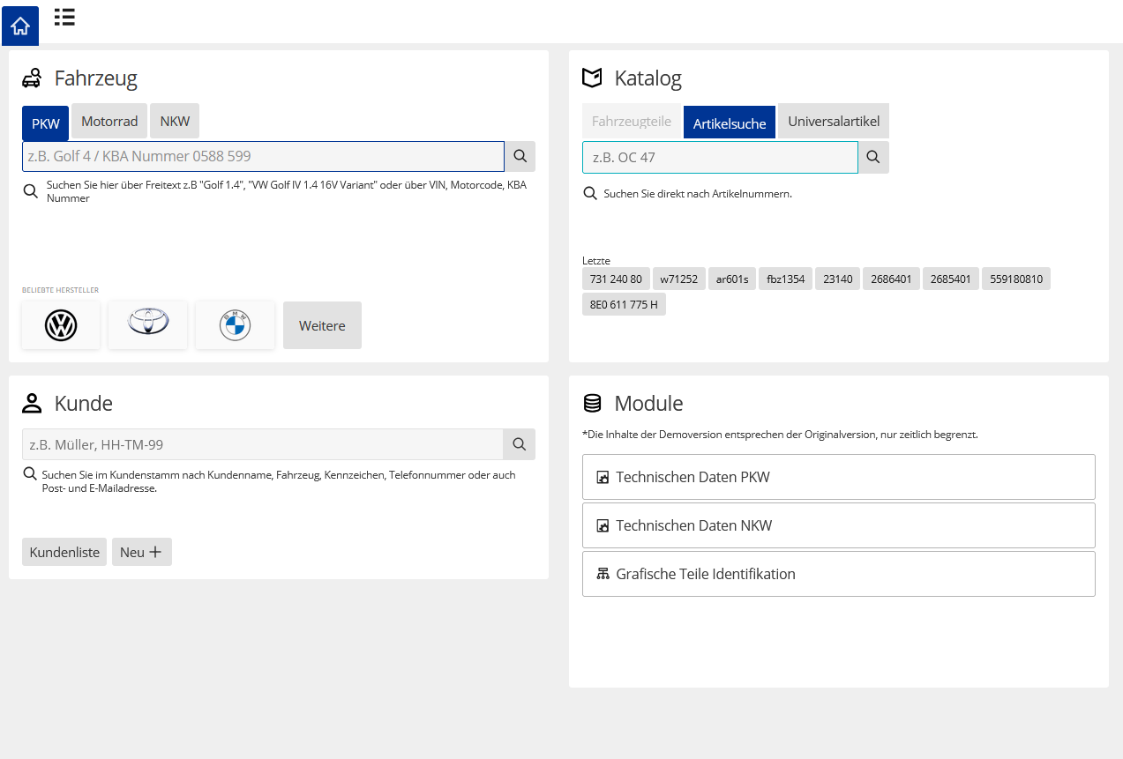Click the vehicle search magnifier button
This screenshot has width=1123, height=759.
click(x=520, y=156)
